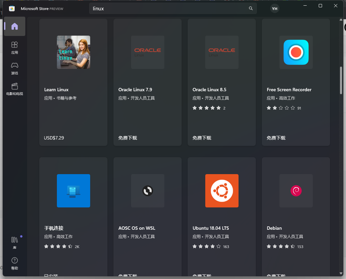Open the 帮助 (Help) section
346x279 pixels.
(x=14, y=263)
